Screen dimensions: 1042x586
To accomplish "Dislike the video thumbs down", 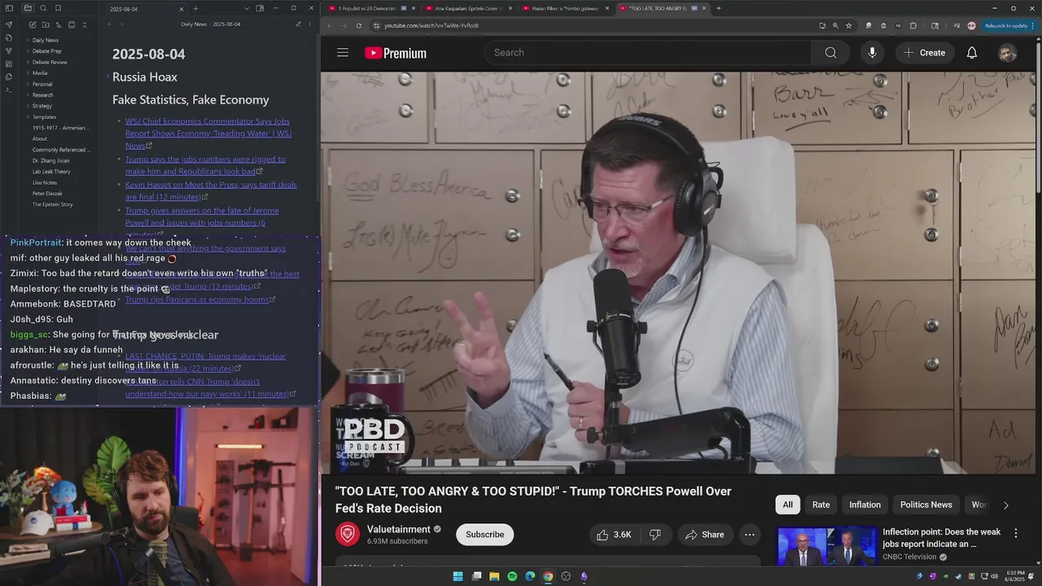I will [655, 535].
